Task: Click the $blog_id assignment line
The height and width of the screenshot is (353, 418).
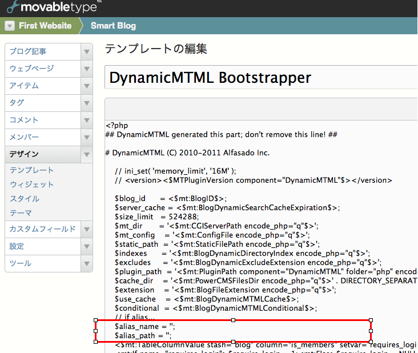Action: pyautogui.click(x=171, y=199)
